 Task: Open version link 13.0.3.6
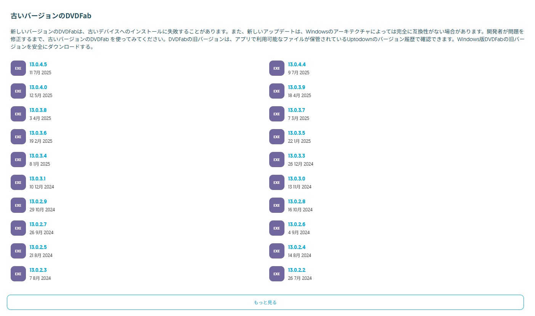click(38, 133)
